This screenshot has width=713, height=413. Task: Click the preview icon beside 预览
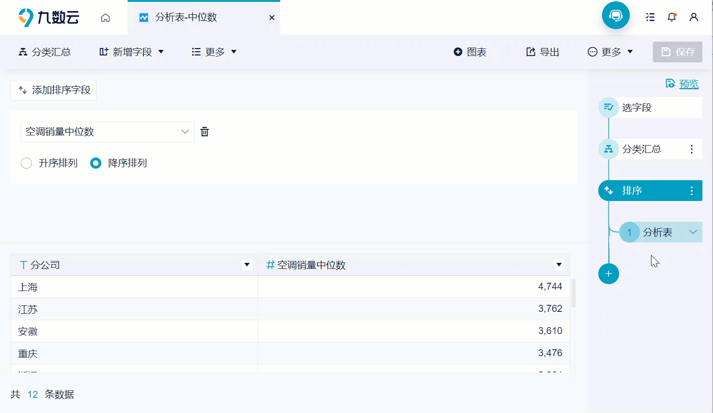[670, 83]
